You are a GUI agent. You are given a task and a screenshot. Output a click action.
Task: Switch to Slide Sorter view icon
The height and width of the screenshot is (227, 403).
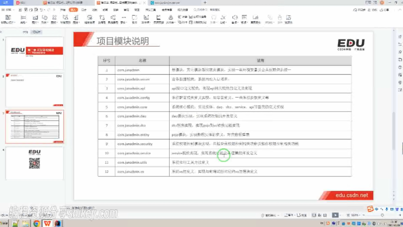pos(320,215)
